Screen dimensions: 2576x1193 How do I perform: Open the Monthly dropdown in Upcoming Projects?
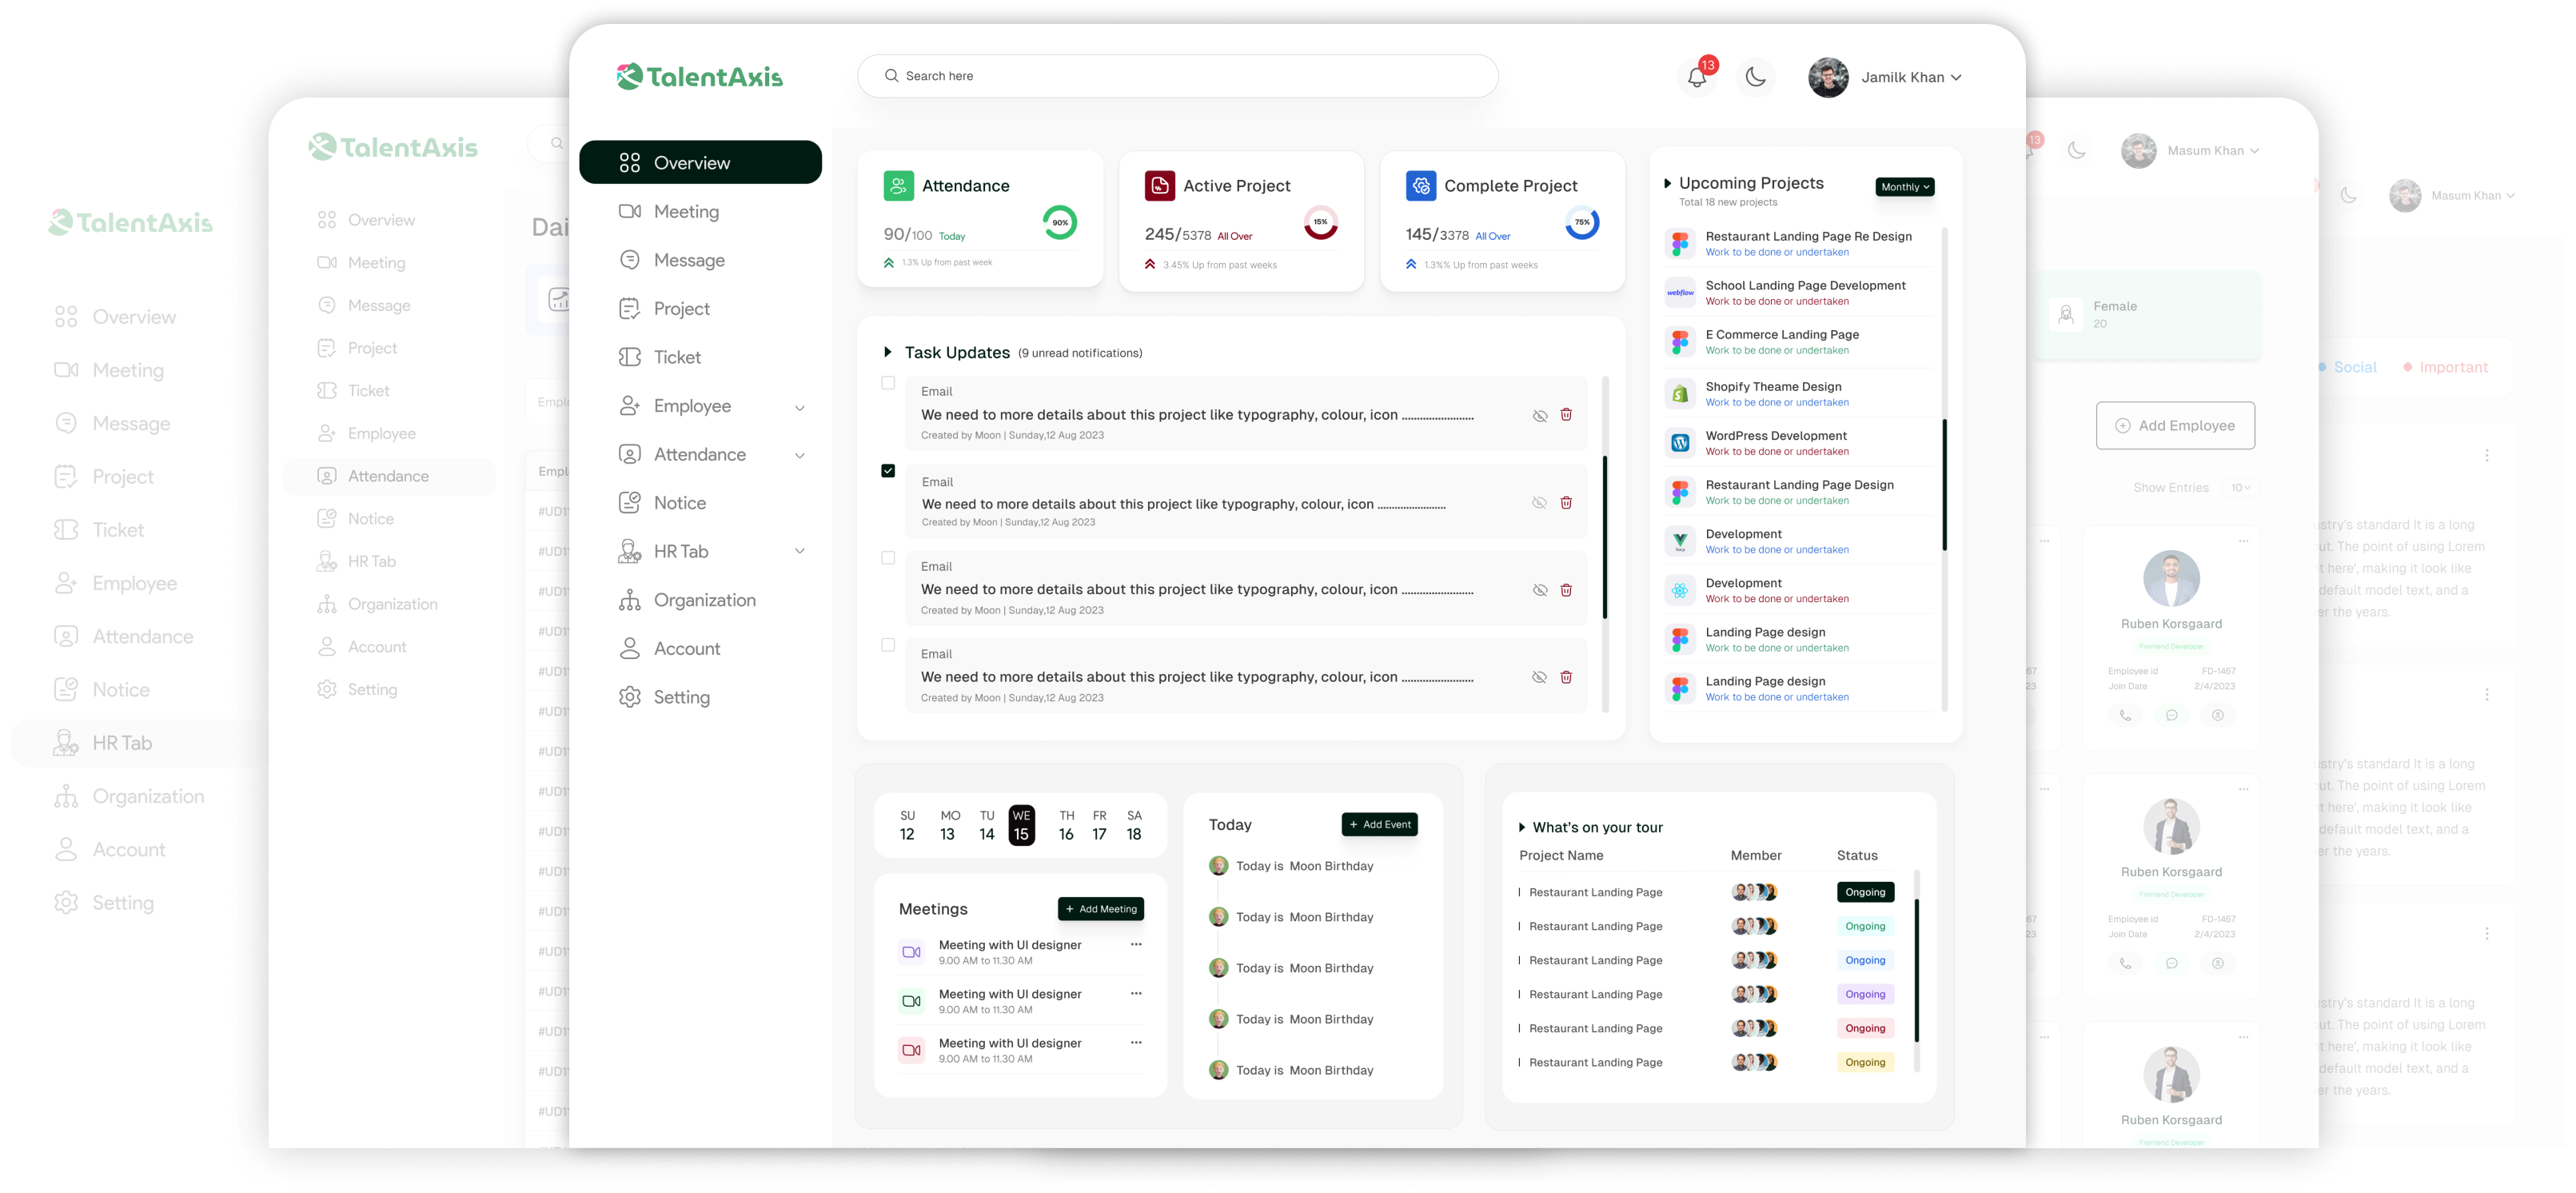[x=1904, y=187]
